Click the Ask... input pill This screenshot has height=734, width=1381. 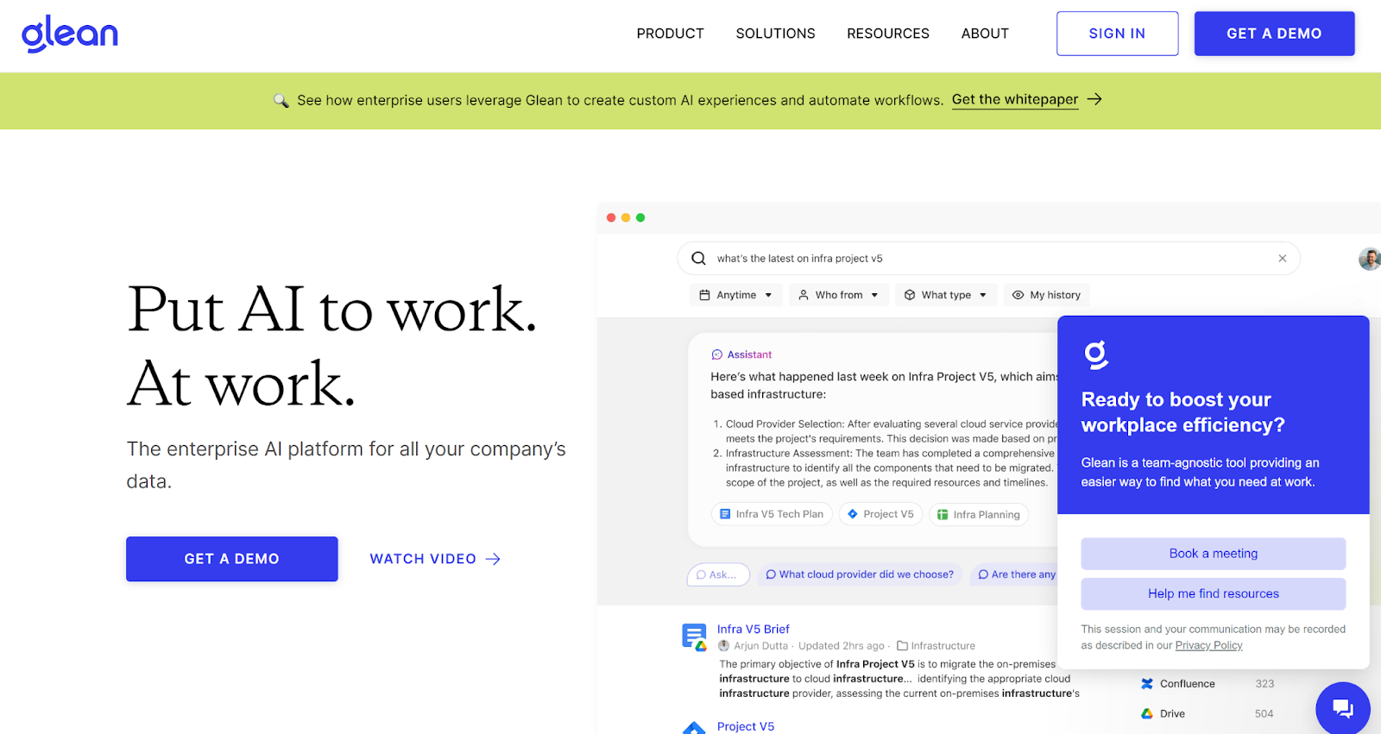(x=718, y=574)
